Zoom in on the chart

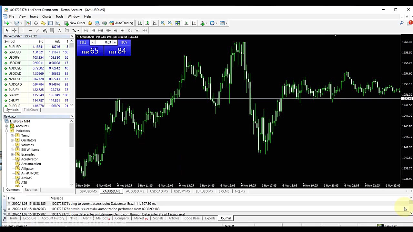point(163,23)
